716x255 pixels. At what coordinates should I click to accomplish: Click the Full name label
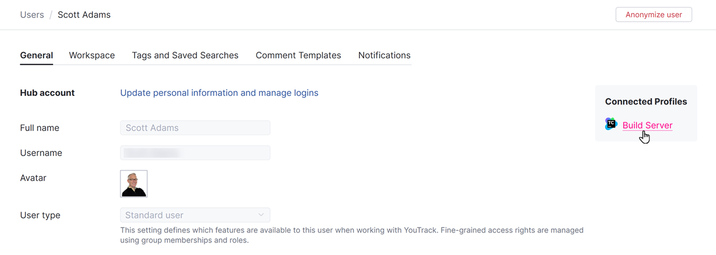point(39,128)
